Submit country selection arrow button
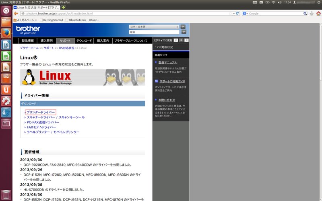 (x=183, y=27)
